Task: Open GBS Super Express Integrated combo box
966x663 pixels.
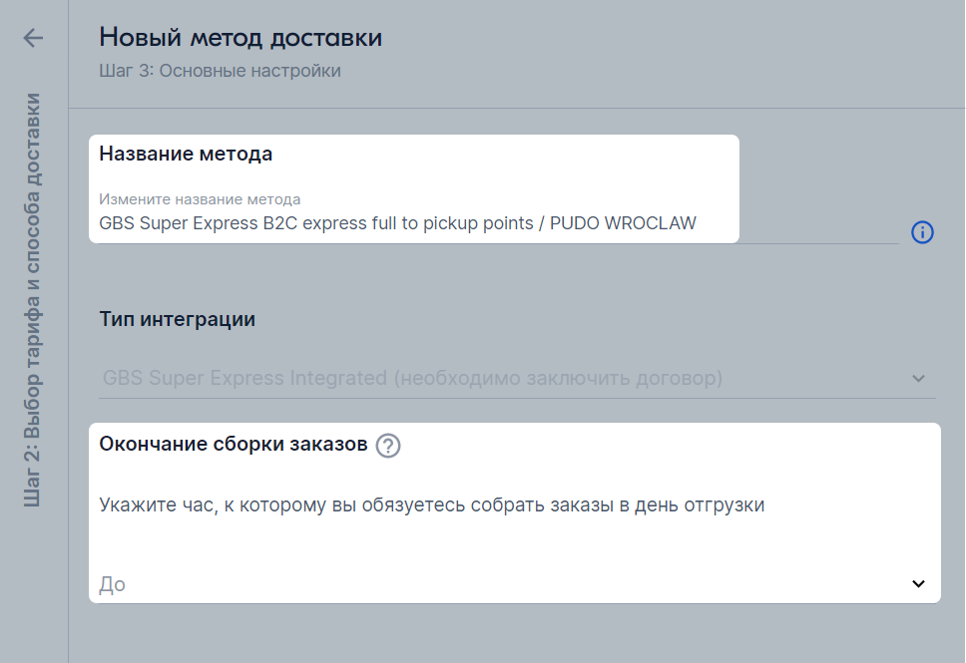Action: [517, 378]
